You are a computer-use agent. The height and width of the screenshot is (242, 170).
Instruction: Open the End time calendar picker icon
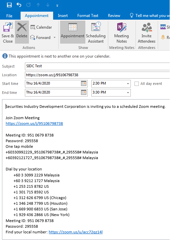coord(84,93)
